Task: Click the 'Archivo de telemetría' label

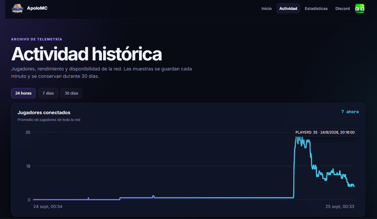Action: [37, 39]
